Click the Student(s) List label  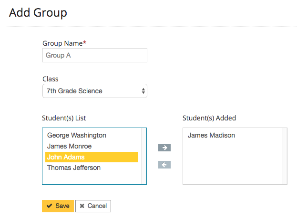(64, 118)
